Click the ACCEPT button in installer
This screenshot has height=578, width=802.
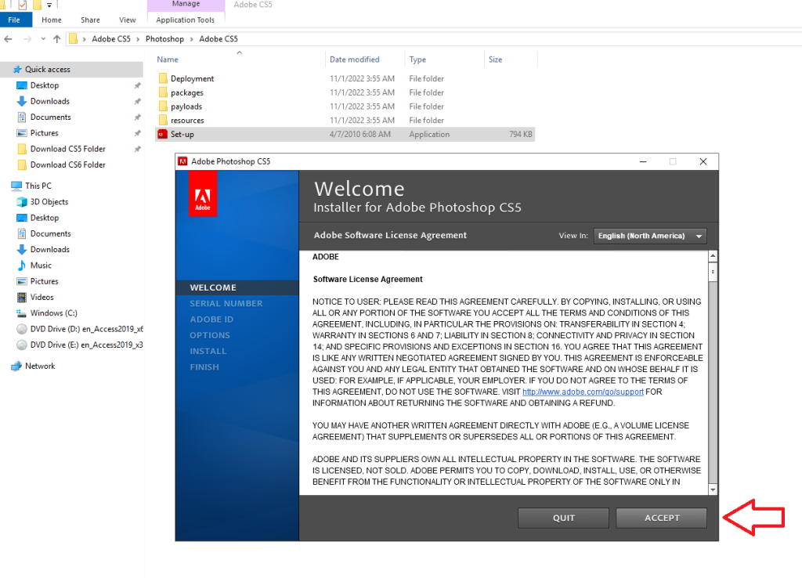tap(661, 518)
